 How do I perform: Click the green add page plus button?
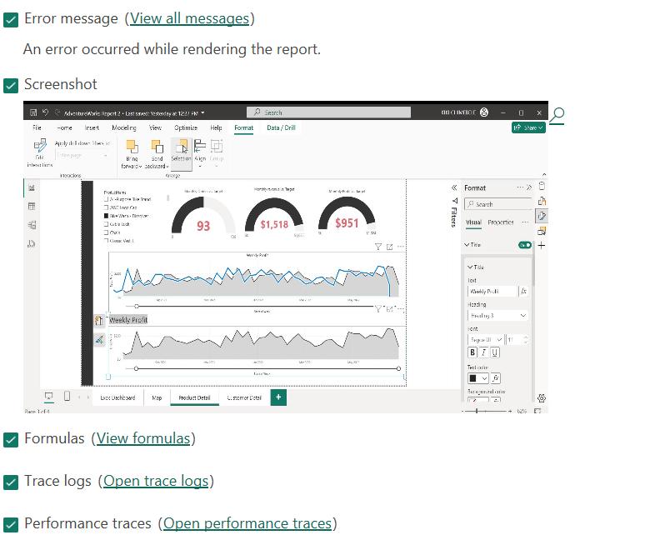point(278,397)
